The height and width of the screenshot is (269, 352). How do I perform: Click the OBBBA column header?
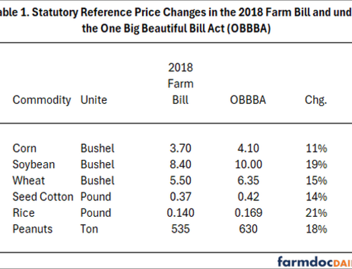tap(248, 100)
